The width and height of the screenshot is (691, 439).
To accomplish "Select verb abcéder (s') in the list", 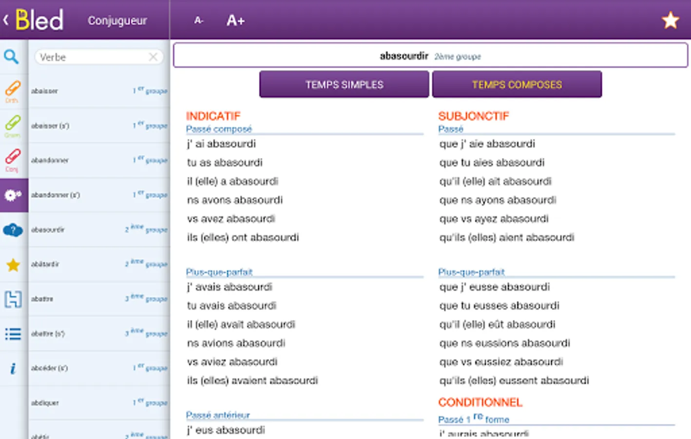I will point(99,368).
